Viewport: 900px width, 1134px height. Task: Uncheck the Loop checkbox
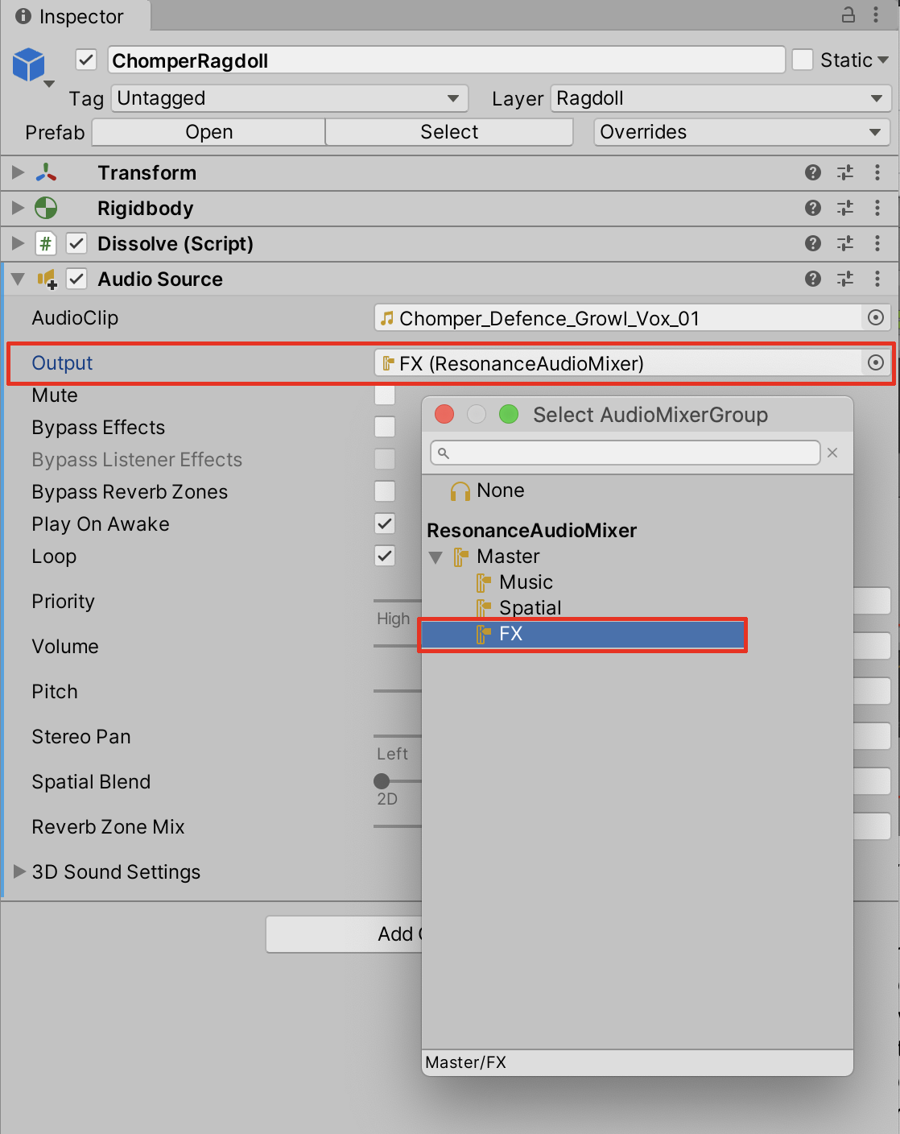coord(385,557)
